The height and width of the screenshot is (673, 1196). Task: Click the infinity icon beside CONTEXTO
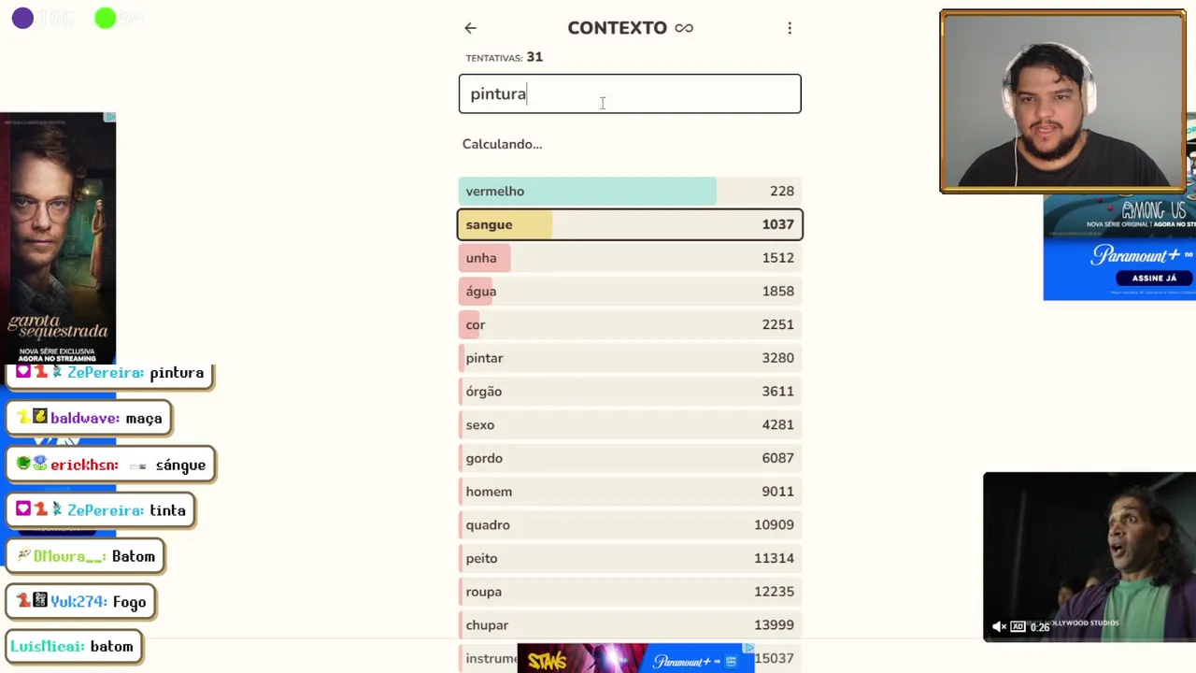(684, 28)
